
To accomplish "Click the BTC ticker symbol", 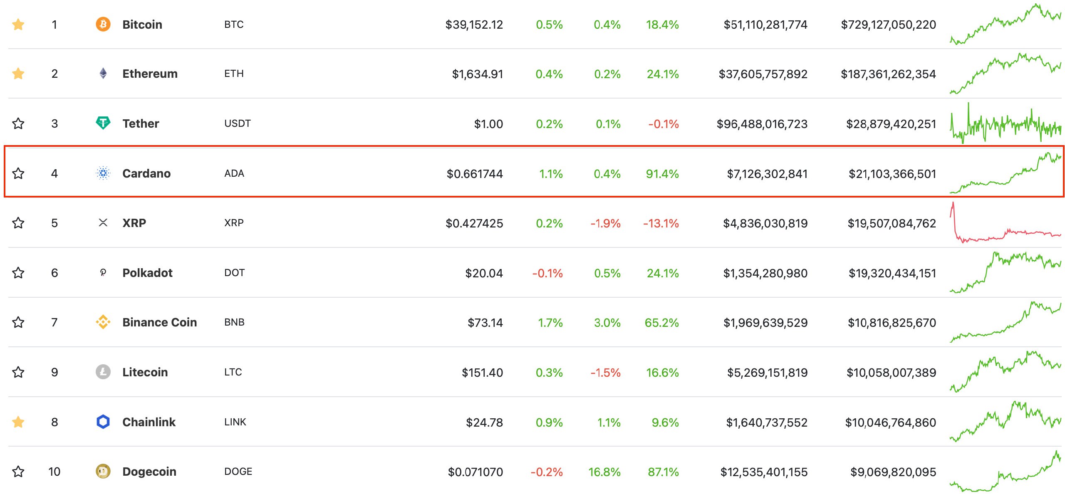I will click(x=234, y=25).
